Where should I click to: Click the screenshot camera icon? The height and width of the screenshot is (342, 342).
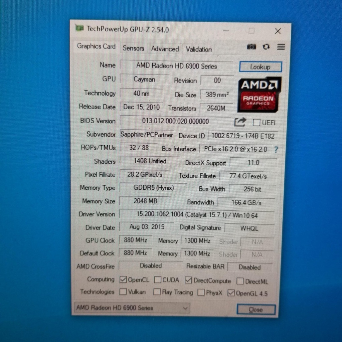[251, 47]
